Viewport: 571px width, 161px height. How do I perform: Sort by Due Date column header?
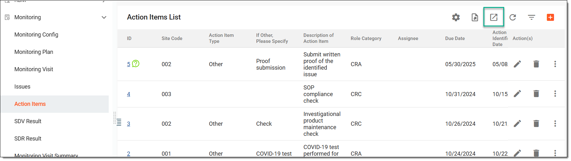coord(455,38)
